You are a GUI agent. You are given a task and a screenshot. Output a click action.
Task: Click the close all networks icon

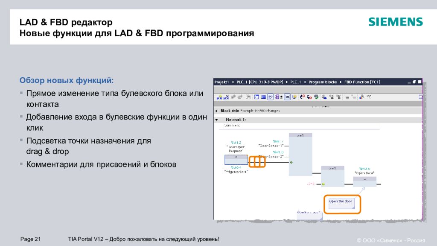coord(263,97)
